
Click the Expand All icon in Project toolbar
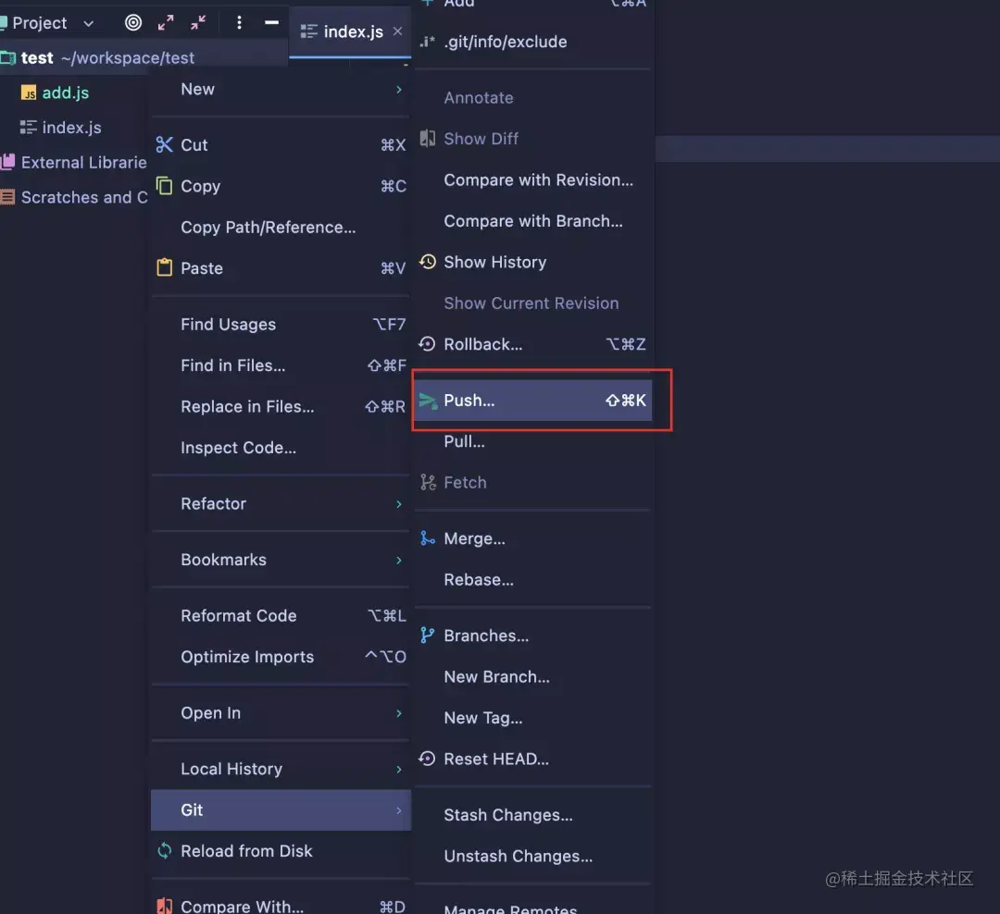tap(165, 23)
